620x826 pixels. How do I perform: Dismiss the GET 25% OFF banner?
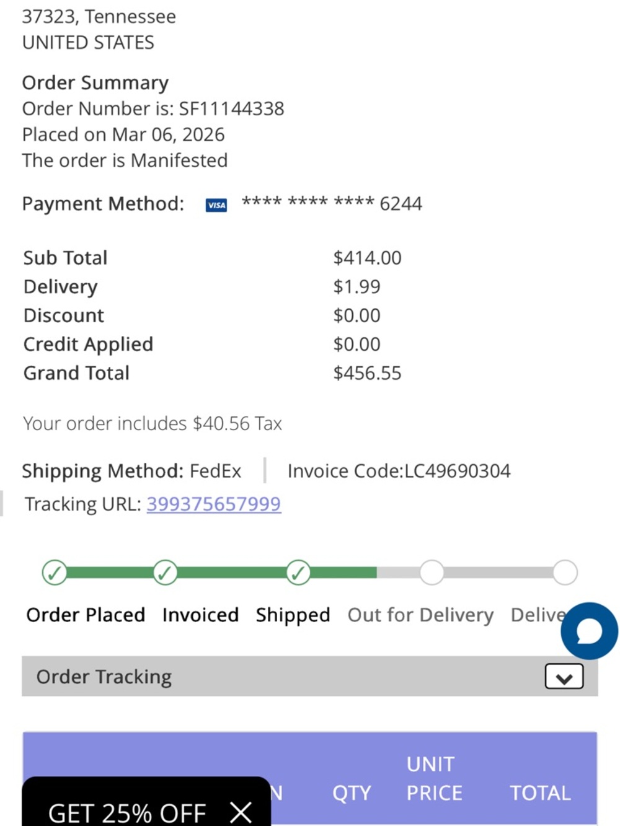pyautogui.click(x=241, y=811)
